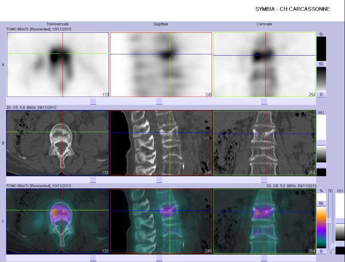Click the upper window handle on row B HU bar
Image resolution: width=345 pixels, height=262 pixels.
tap(321, 143)
